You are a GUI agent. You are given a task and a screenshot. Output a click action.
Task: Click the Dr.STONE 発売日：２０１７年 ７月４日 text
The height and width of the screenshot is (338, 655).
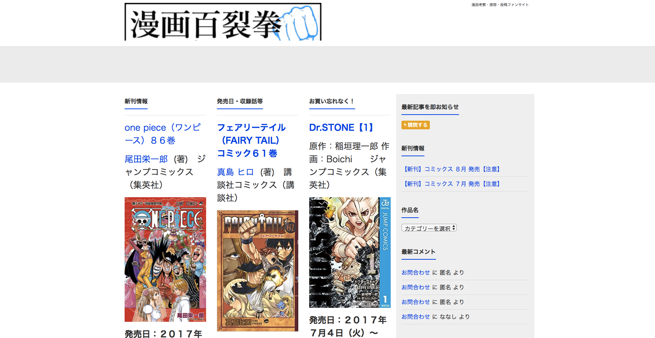coord(348,326)
